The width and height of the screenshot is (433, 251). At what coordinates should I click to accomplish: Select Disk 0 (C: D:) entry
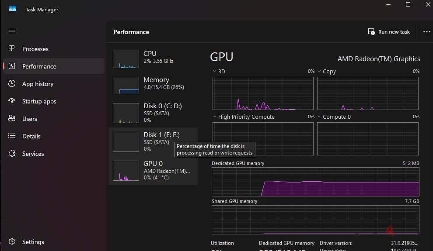[x=153, y=113]
